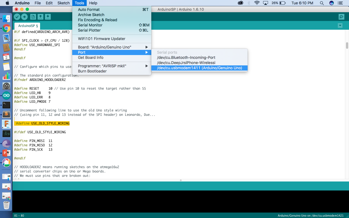This screenshot has height=218, width=349.
Task: Choose Burn Bootloader
Action: tap(112, 71)
